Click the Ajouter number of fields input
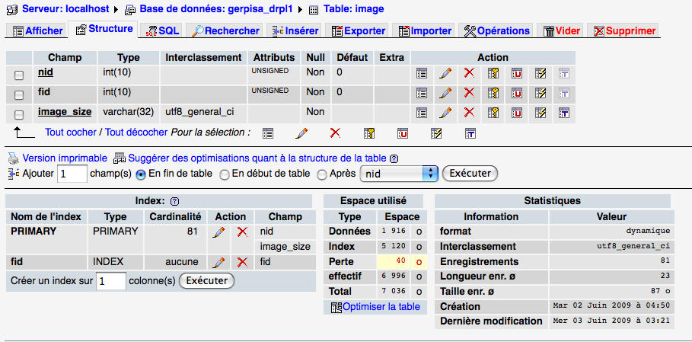This screenshot has height=342, width=692. (73, 174)
